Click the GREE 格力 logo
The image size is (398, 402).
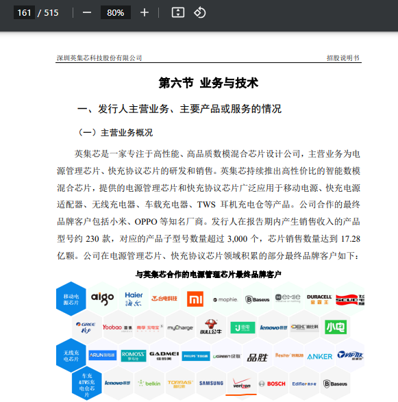pos(86,327)
